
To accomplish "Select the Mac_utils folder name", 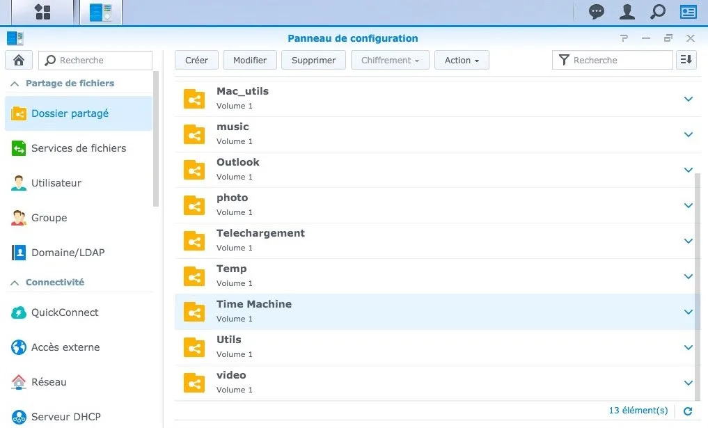I will pyautogui.click(x=242, y=91).
